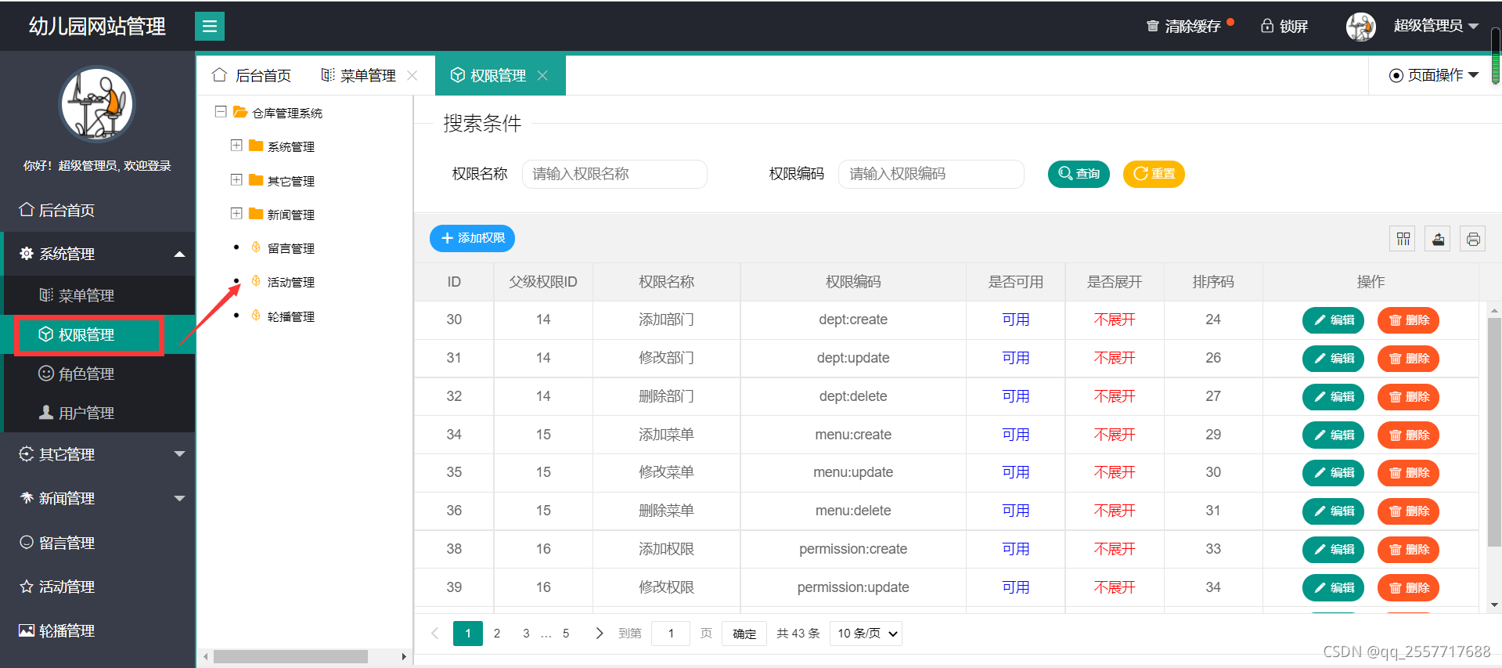Click the top-right user avatar
Viewport: 1502px width, 668px height.
[1361, 27]
